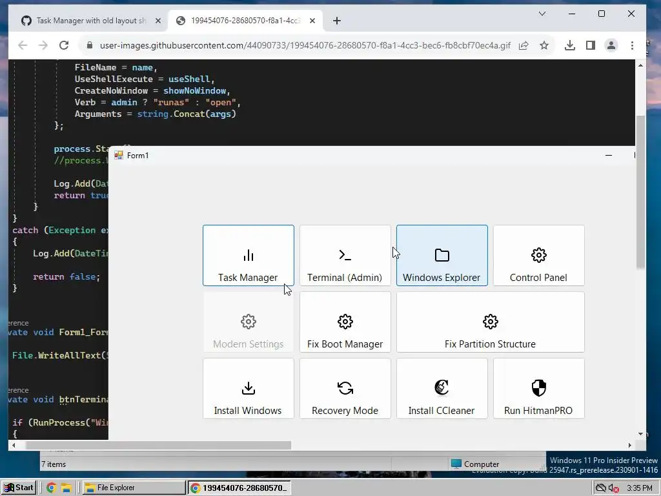Open Control Panel tile
The width and height of the screenshot is (661, 496).
click(x=539, y=255)
